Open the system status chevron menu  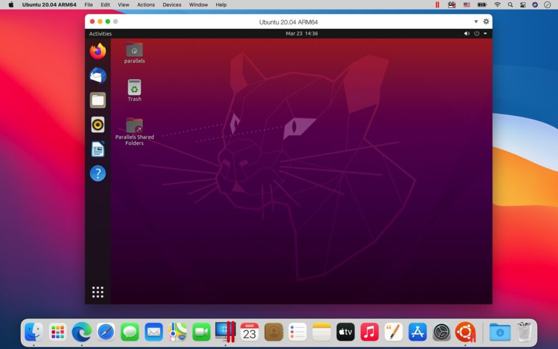click(x=485, y=33)
